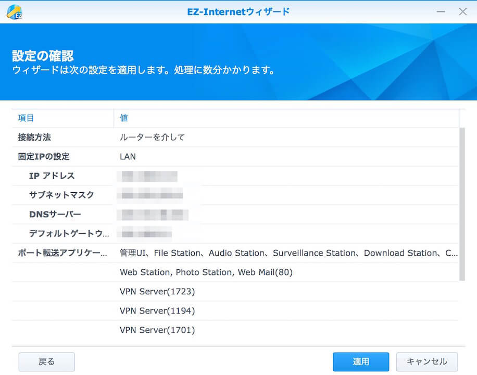Select the デフォルトゲートウ... row label

click(69, 233)
